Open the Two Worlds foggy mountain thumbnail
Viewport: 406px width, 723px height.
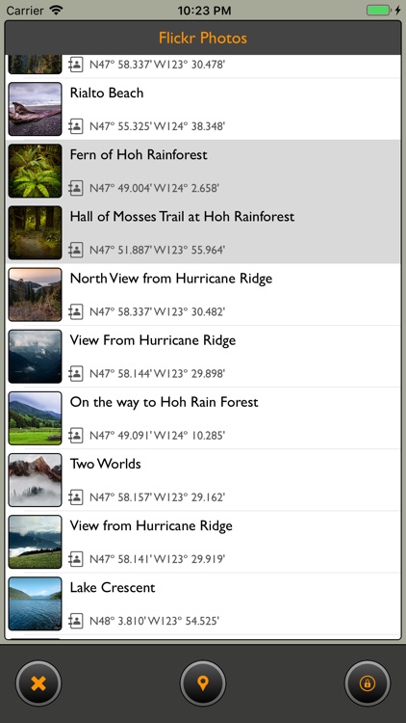35,480
